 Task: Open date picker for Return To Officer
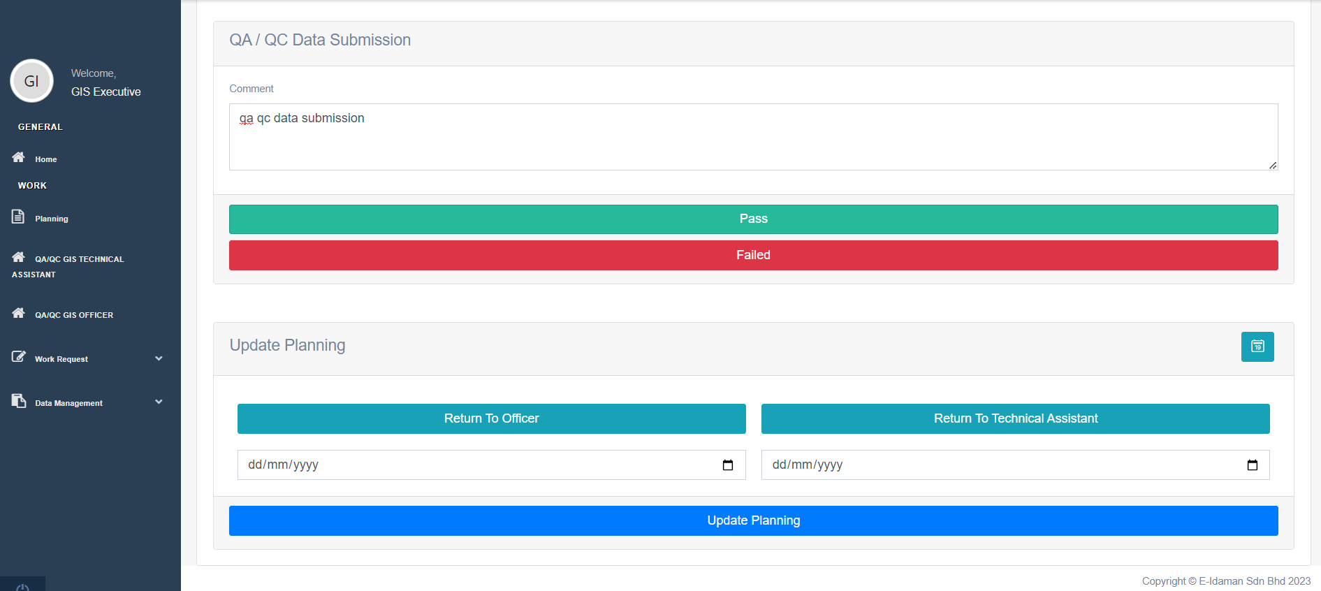click(x=727, y=465)
